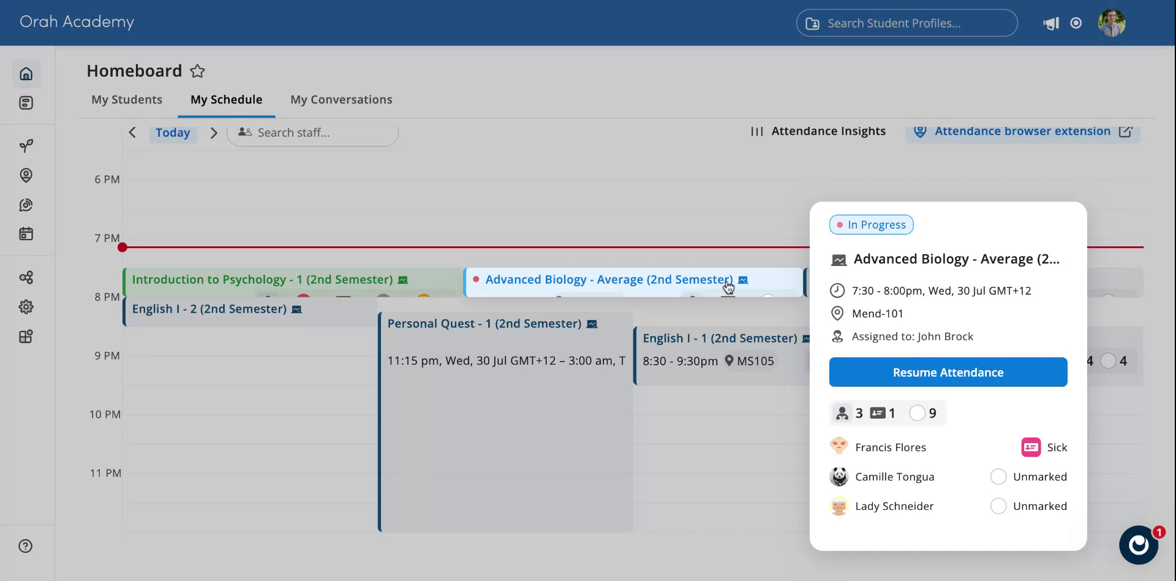Click the pass count card icon in popup
Viewport: 1176px width, 581px height.
[878, 413]
